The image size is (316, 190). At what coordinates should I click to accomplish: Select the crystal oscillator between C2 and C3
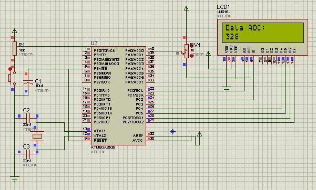[37, 136]
